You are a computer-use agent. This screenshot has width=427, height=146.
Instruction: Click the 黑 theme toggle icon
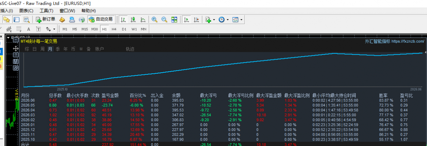click(x=16, y=62)
